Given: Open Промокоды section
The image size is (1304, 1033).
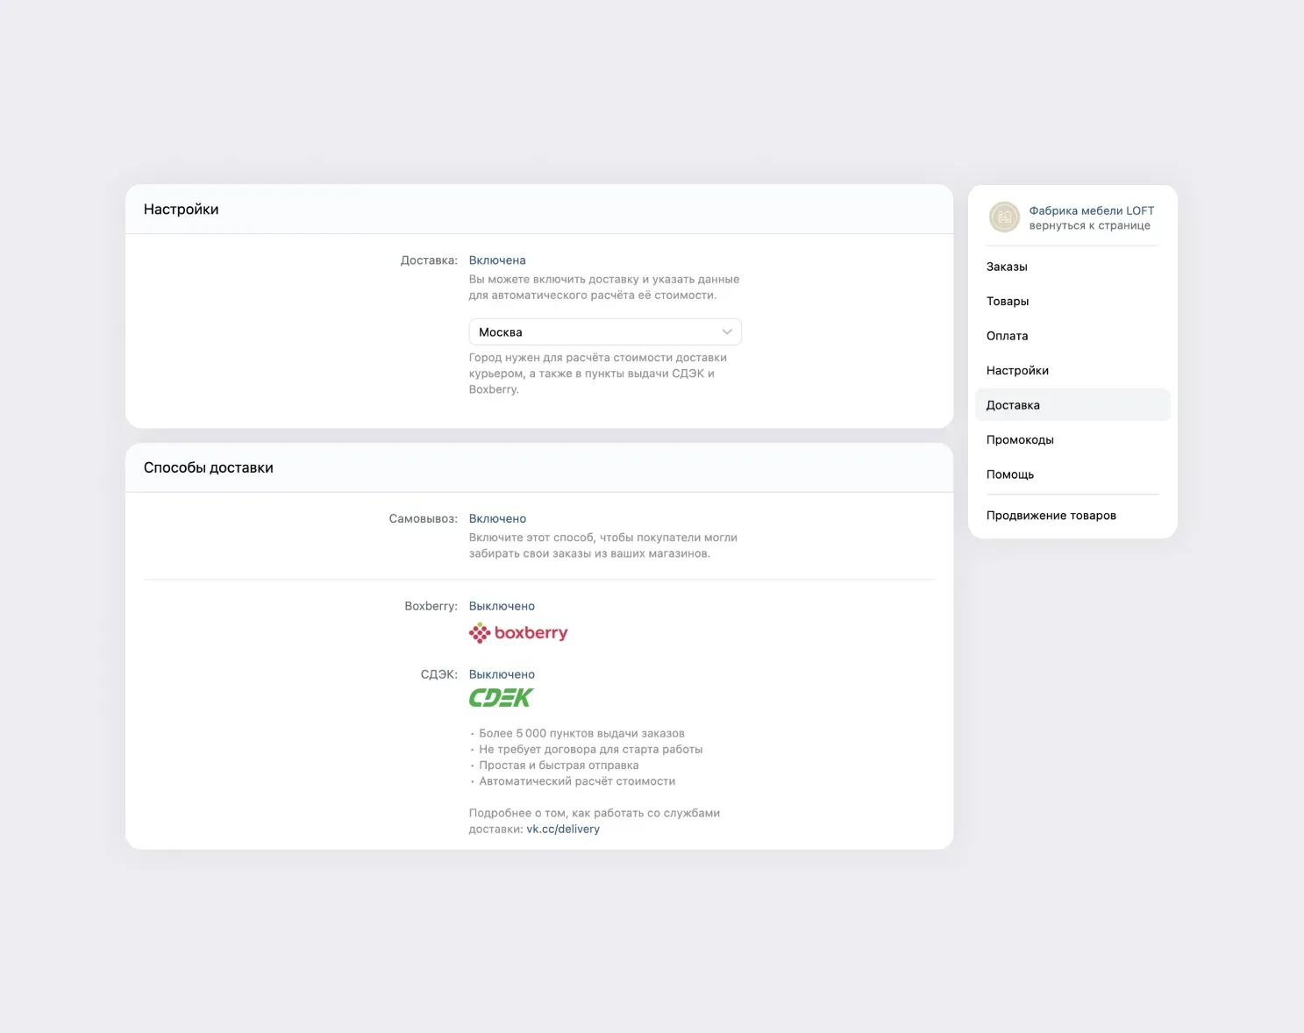Looking at the screenshot, I should (x=1020, y=440).
